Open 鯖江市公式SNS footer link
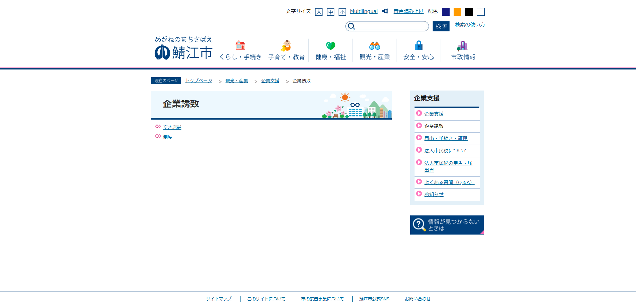 click(374, 299)
